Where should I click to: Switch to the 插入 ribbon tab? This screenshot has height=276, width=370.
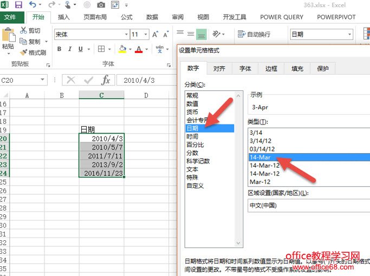(64, 17)
